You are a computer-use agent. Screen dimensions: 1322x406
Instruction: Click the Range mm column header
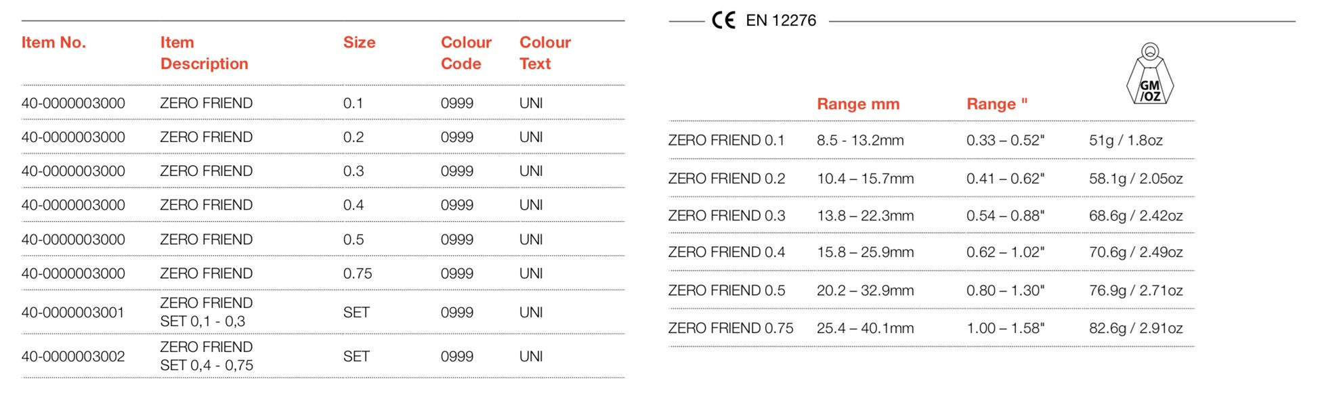[x=858, y=104]
